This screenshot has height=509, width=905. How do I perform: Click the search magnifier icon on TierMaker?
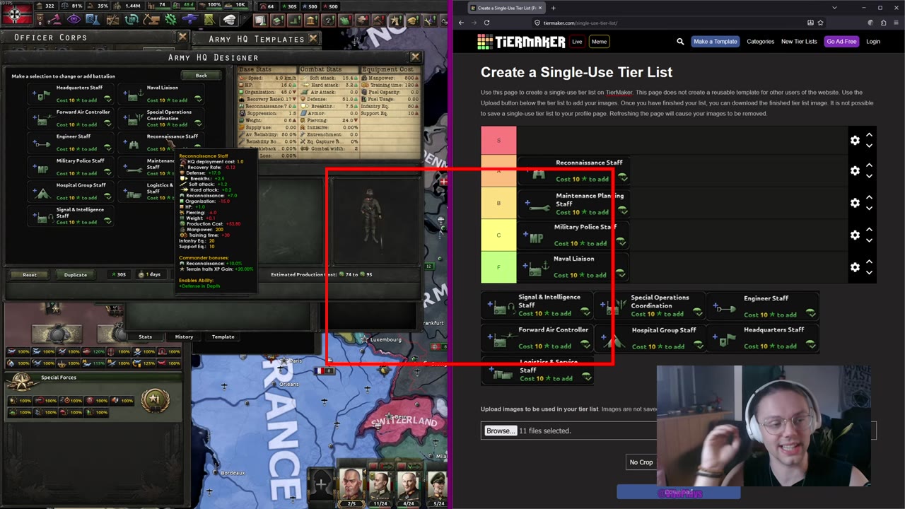pyautogui.click(x=680, y=42)
